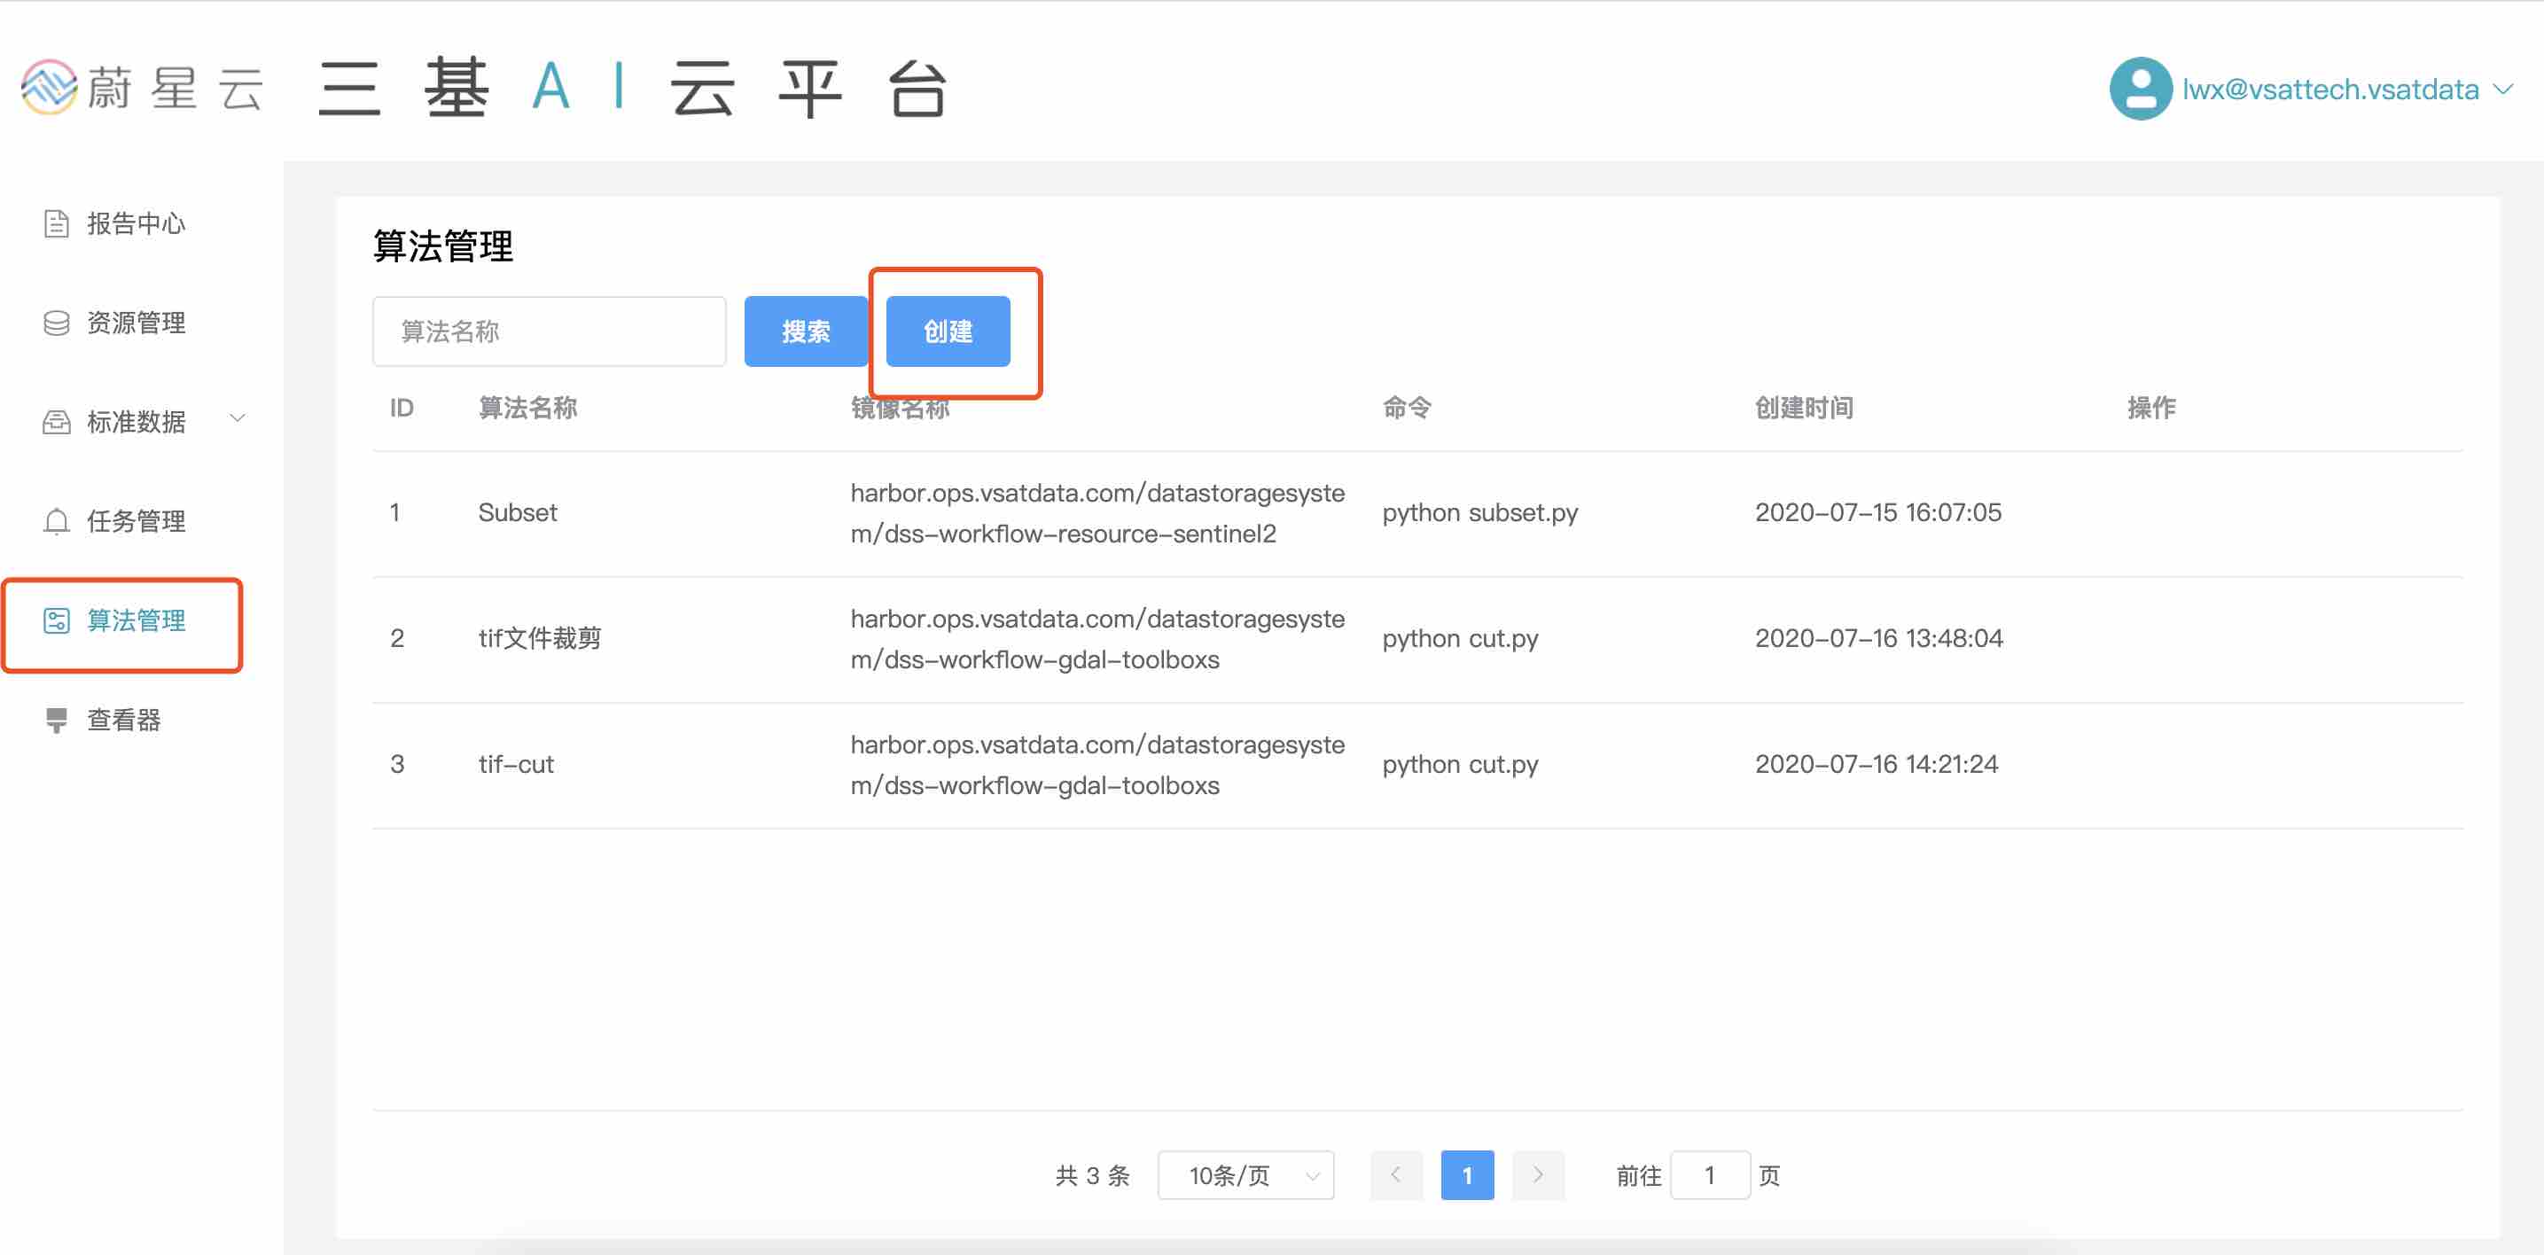Select page 1 in pagination
The width and height of the screenshot is (2544, 1255).
(1466, 1175)
